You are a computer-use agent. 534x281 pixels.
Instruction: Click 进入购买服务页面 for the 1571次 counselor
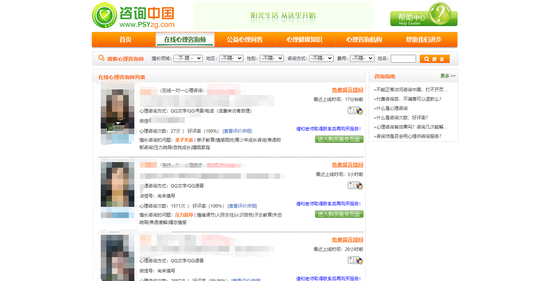pos(339,214)
